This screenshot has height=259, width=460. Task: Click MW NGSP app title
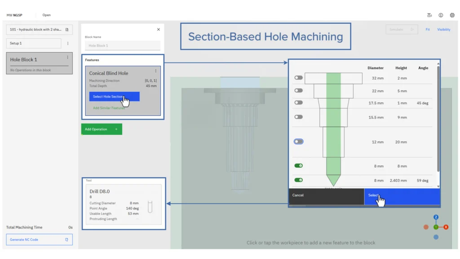coord(14,15)
